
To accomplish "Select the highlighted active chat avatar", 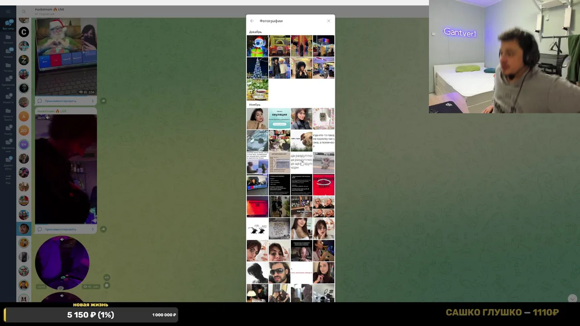I will tap(24, 229).
